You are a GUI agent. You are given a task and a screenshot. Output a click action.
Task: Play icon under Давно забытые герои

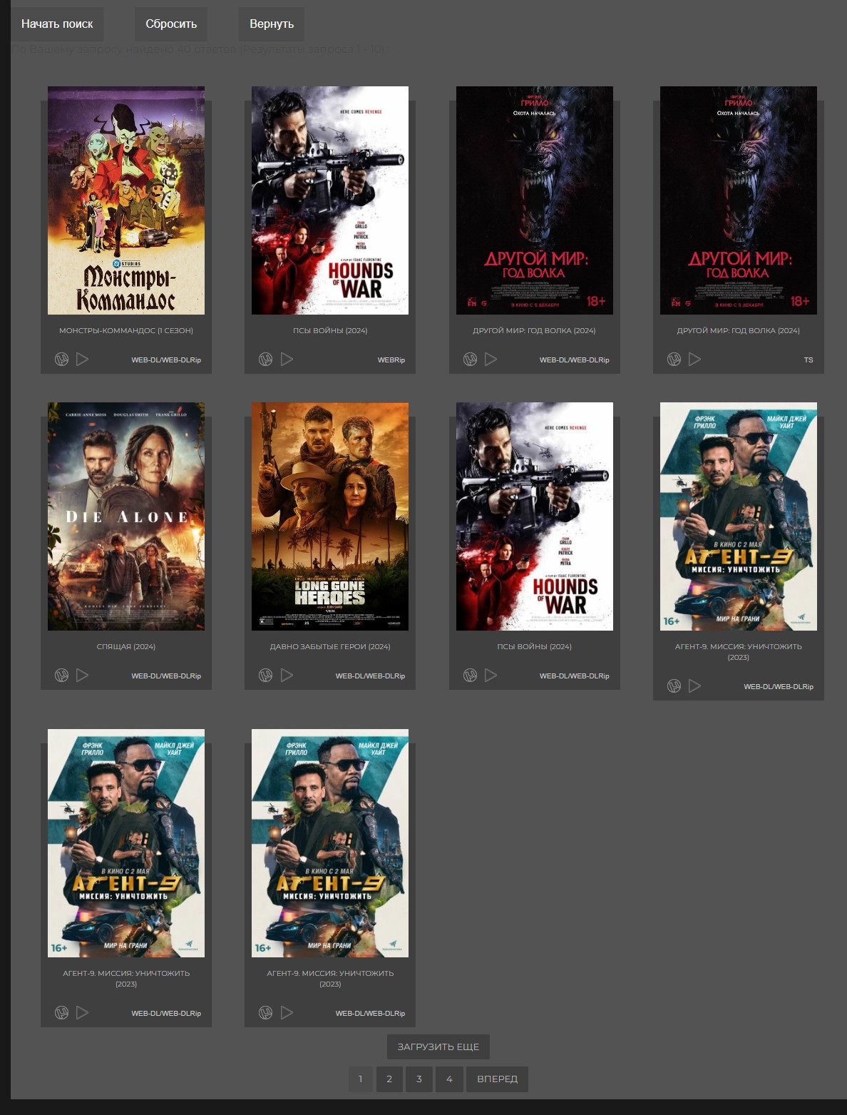coord(287,676)
